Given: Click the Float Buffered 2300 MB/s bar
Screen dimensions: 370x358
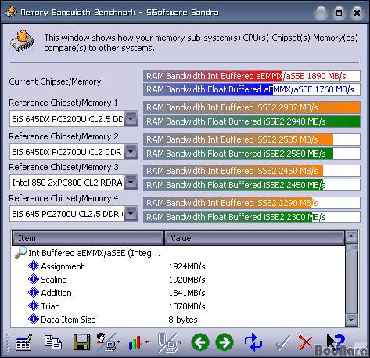Looking at the screenshot, I should point(252,217).
